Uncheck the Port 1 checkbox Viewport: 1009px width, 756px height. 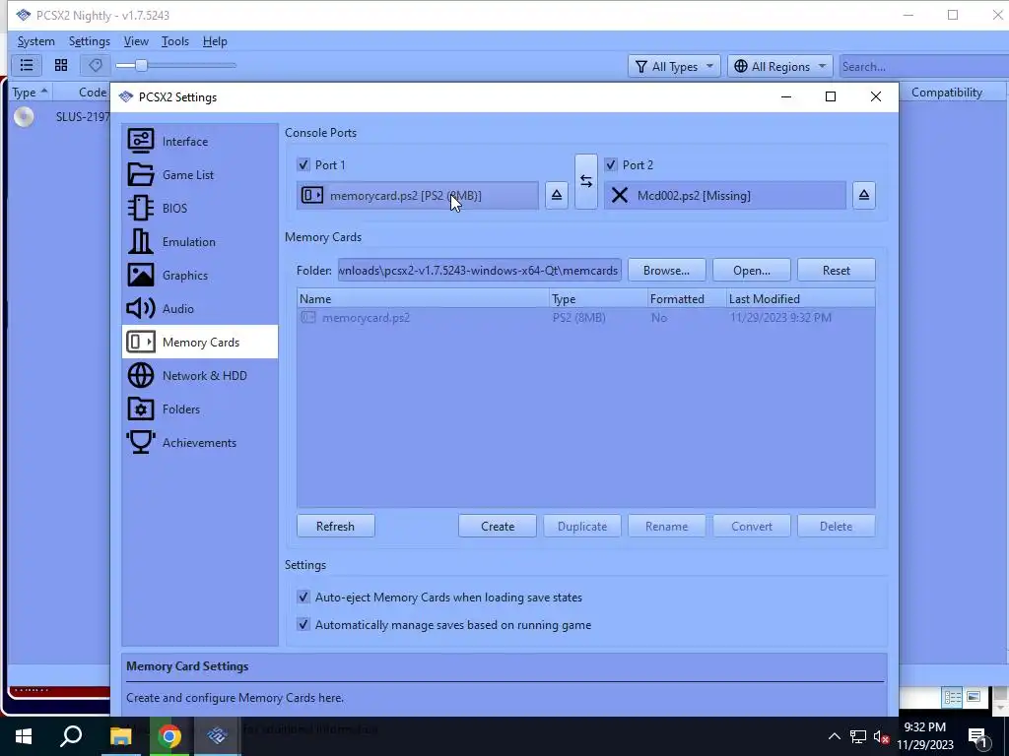point(303,164)
